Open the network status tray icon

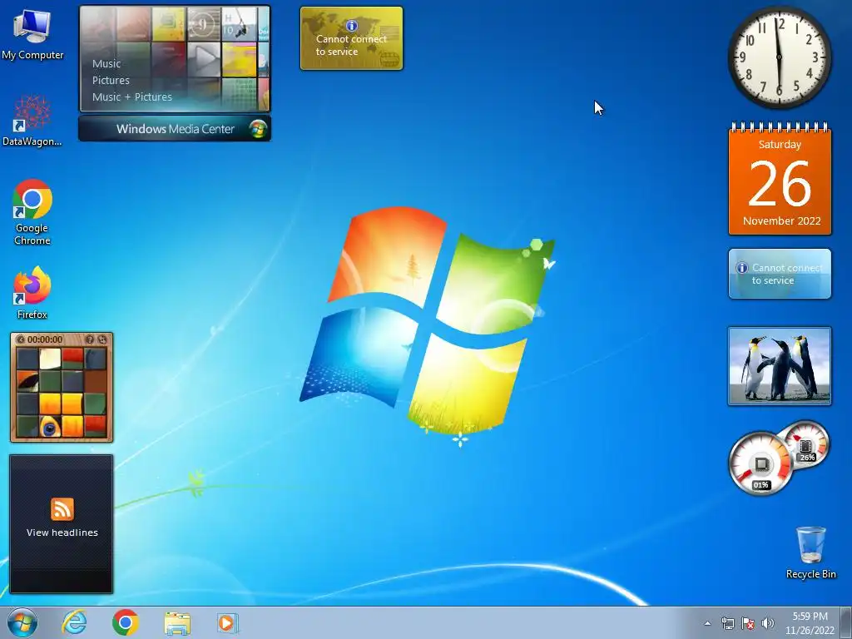coord(727,623)
